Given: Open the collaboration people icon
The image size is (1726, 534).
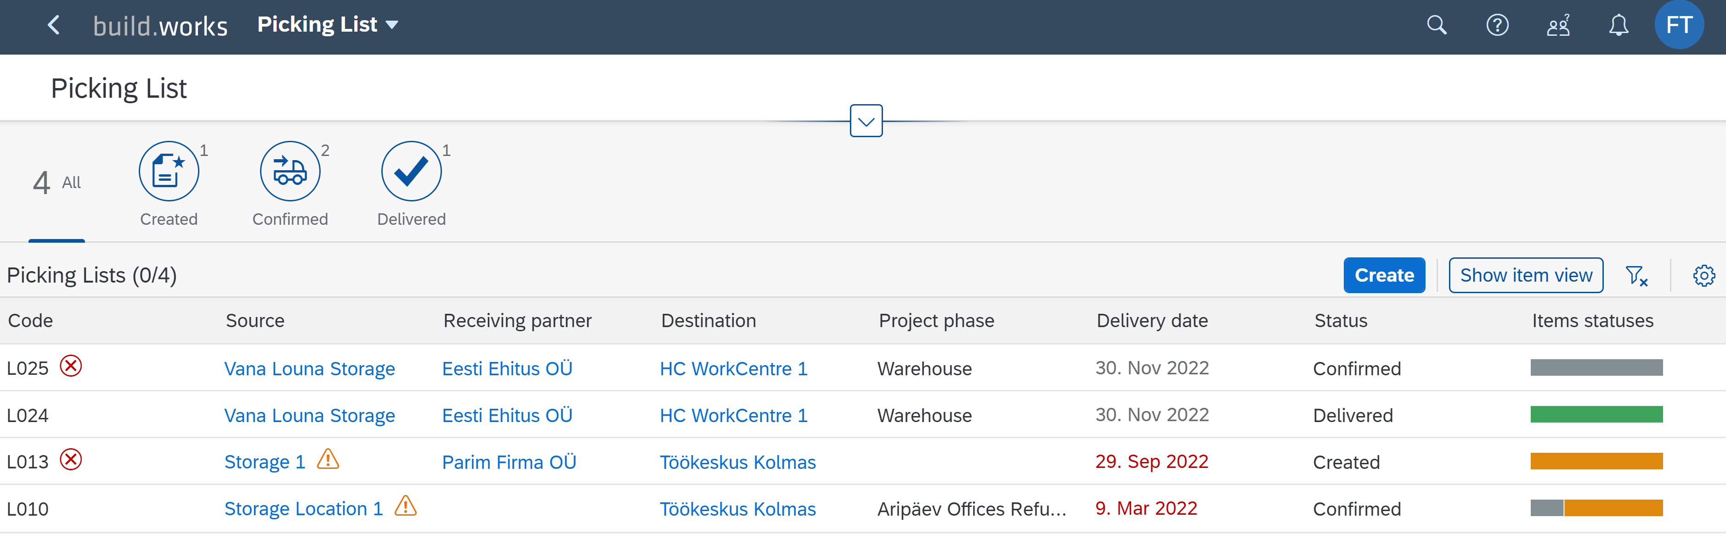Looking at the screenshot, I should click(x=1558, y=25).
